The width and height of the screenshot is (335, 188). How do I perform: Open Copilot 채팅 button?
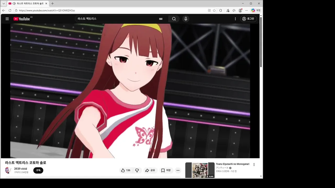tap(256, 10)
